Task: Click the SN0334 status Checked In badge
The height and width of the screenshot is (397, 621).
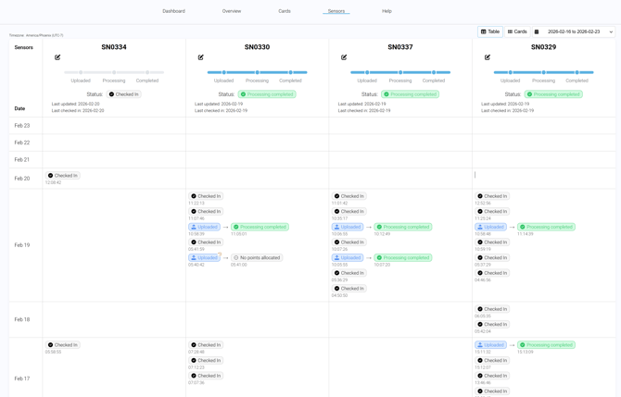Action: point(123,94)
